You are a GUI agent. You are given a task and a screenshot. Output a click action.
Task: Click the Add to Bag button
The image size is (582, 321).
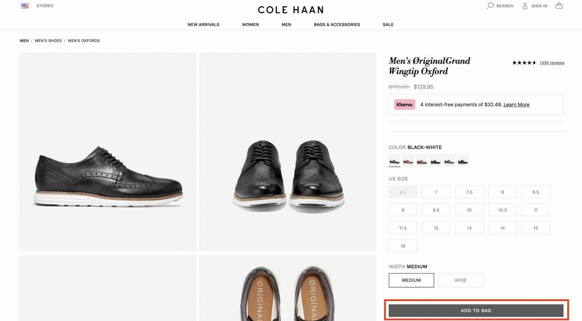tap(476, 311)
